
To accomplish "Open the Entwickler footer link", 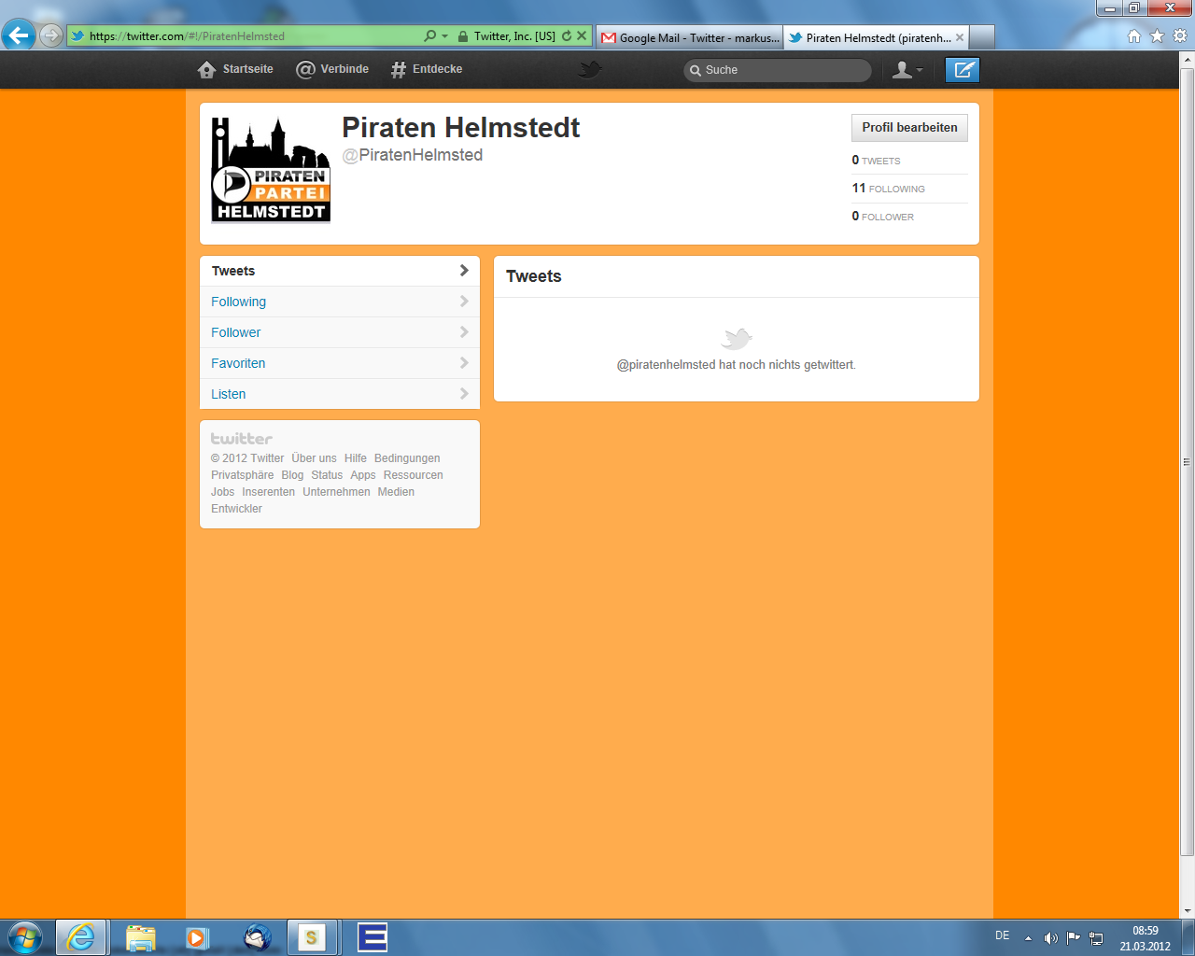I will coord(236,509).
